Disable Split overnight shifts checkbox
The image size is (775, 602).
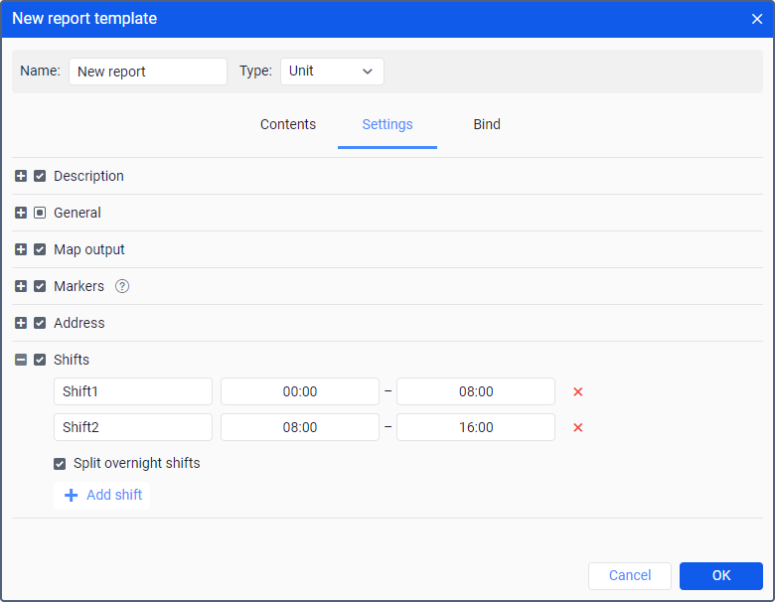click(60, 464)
